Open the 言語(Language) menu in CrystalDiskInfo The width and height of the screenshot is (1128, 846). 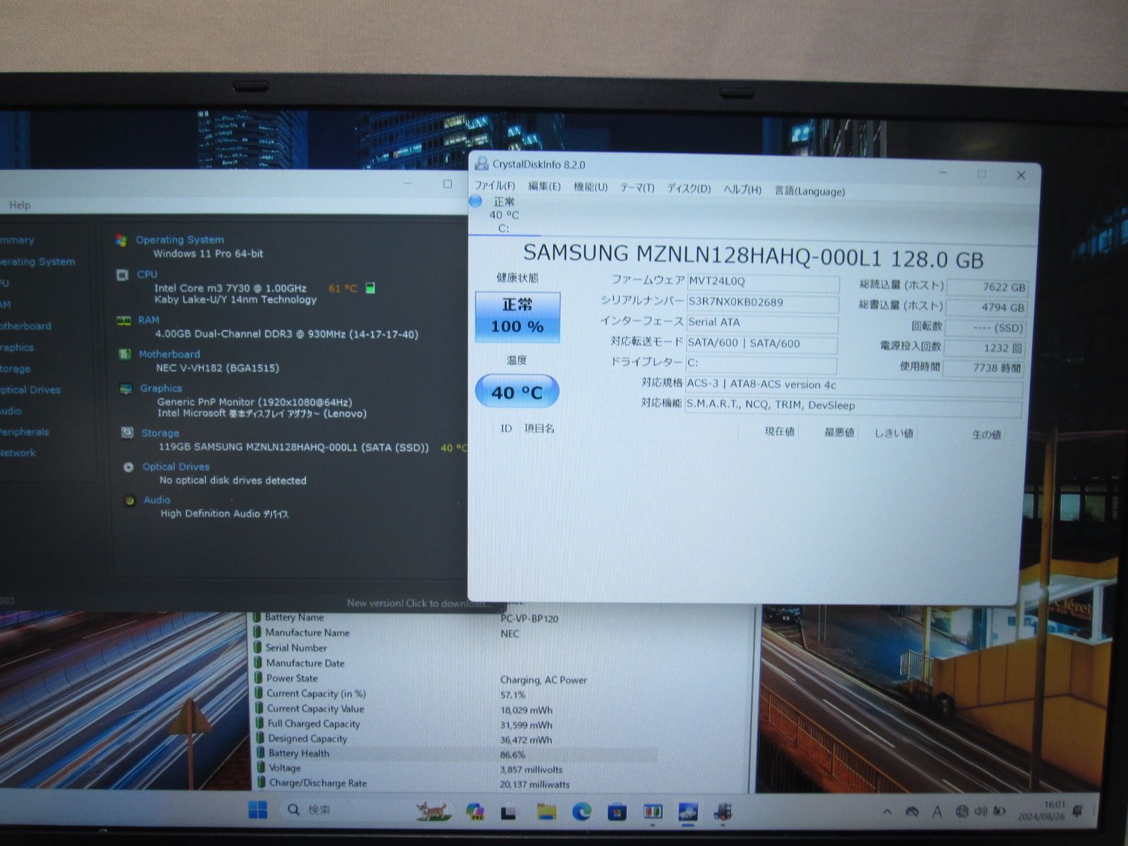tap(809, 191)
